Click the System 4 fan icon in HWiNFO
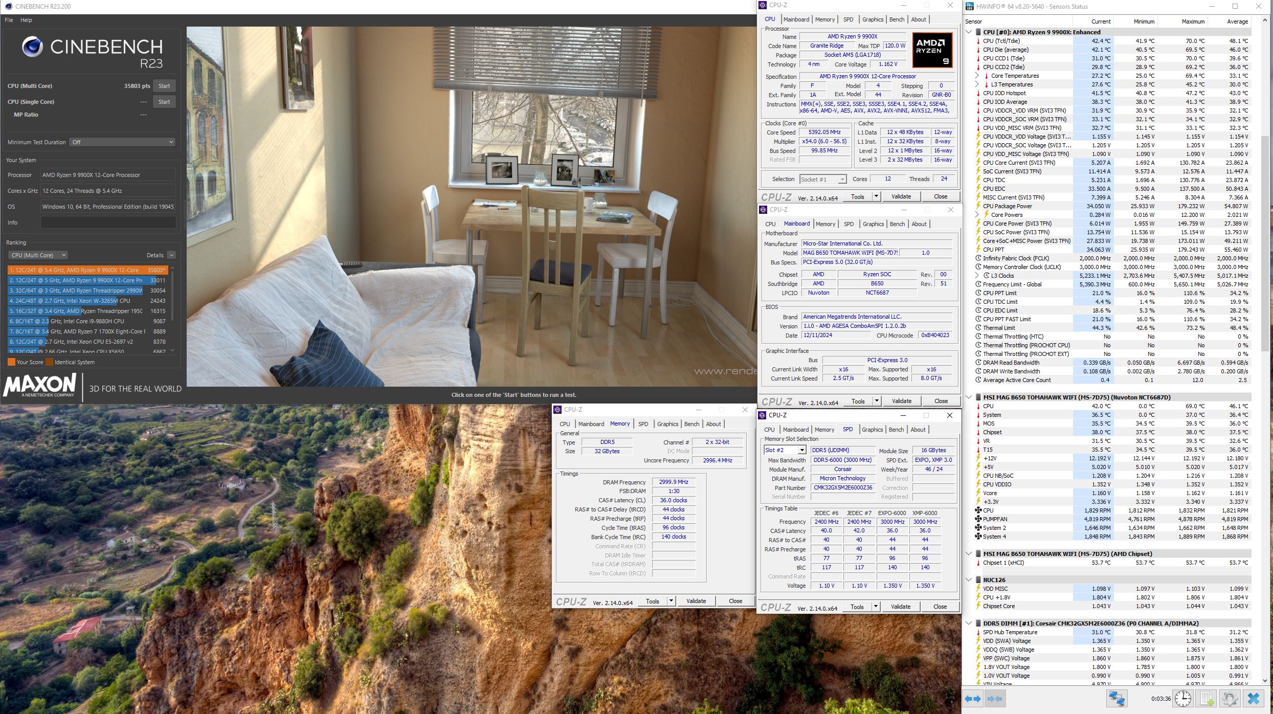 click(x=978, y=537)
